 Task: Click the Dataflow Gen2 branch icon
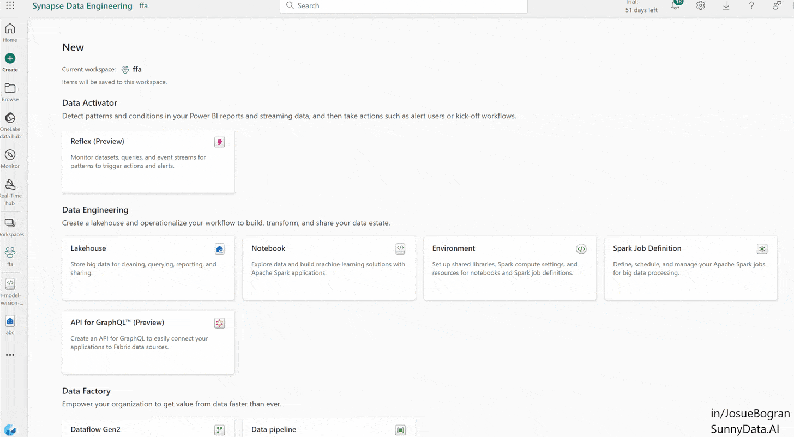click(220, 430)
